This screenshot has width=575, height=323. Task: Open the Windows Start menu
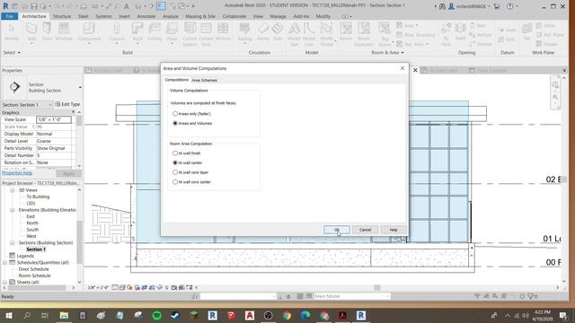point(8,315)
